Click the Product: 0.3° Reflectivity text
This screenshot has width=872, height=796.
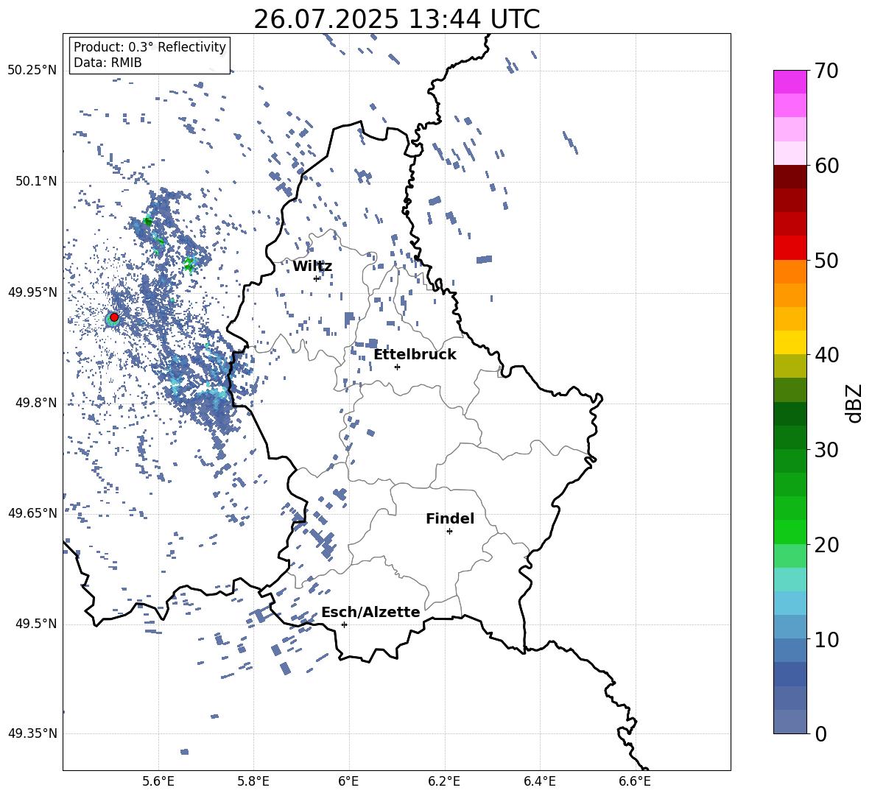click(x=150, y=47)
